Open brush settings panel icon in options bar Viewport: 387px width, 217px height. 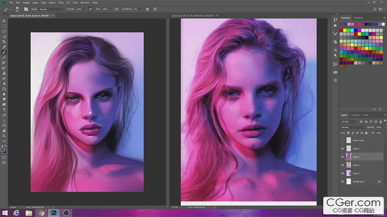coord(26,9)
